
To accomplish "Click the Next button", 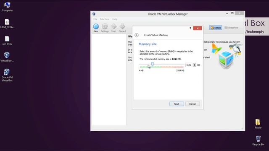I will pyautogui.click(x=177, y=104).
